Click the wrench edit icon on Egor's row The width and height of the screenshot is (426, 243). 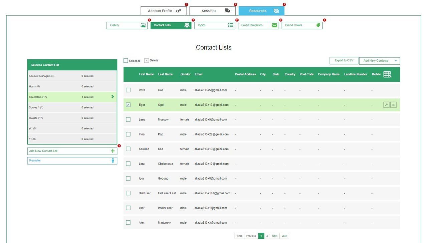pyautogui.click(x=386, y=105)
